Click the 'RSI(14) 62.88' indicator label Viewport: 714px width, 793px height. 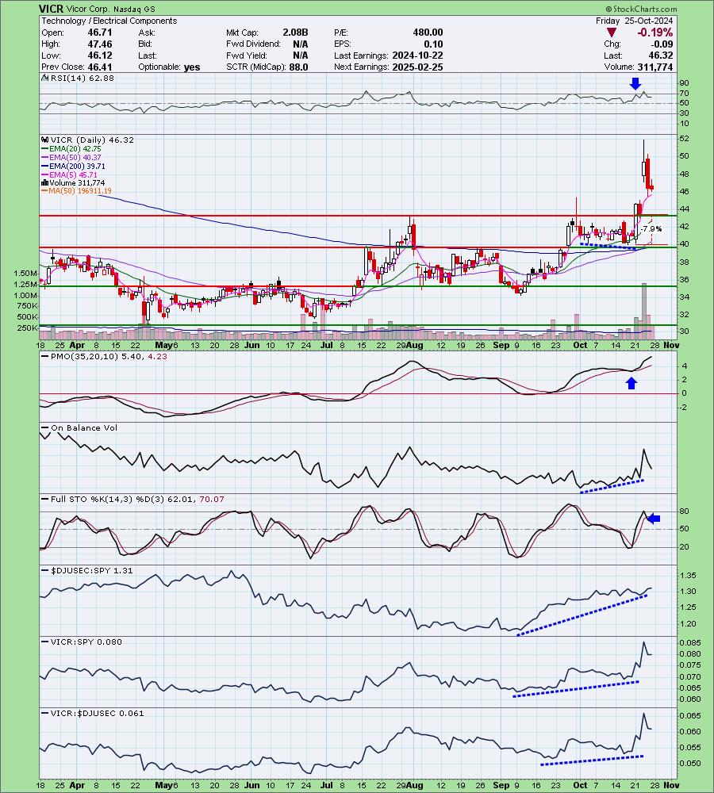pyautogui.click(x=78, y=79)
